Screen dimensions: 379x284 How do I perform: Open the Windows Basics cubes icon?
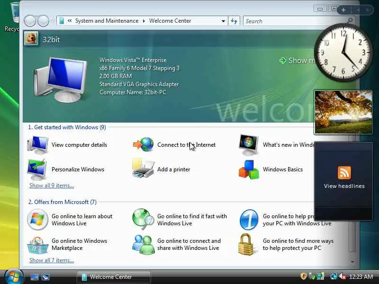(249, 169)
